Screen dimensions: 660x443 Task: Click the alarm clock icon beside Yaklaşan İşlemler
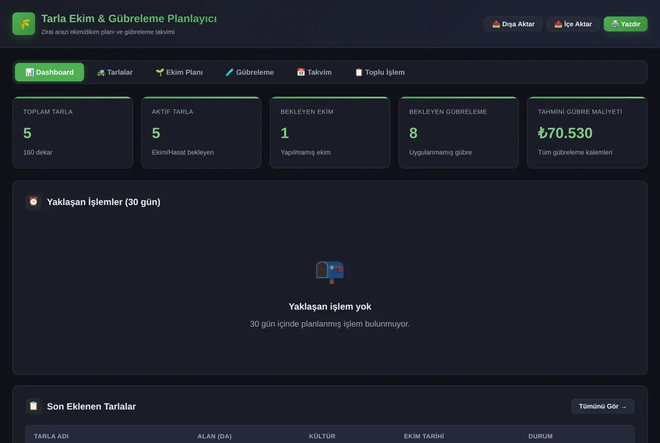[x=34, y=202]
